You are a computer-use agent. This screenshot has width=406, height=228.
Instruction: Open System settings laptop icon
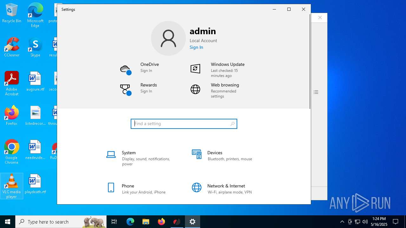pos(111,155)
